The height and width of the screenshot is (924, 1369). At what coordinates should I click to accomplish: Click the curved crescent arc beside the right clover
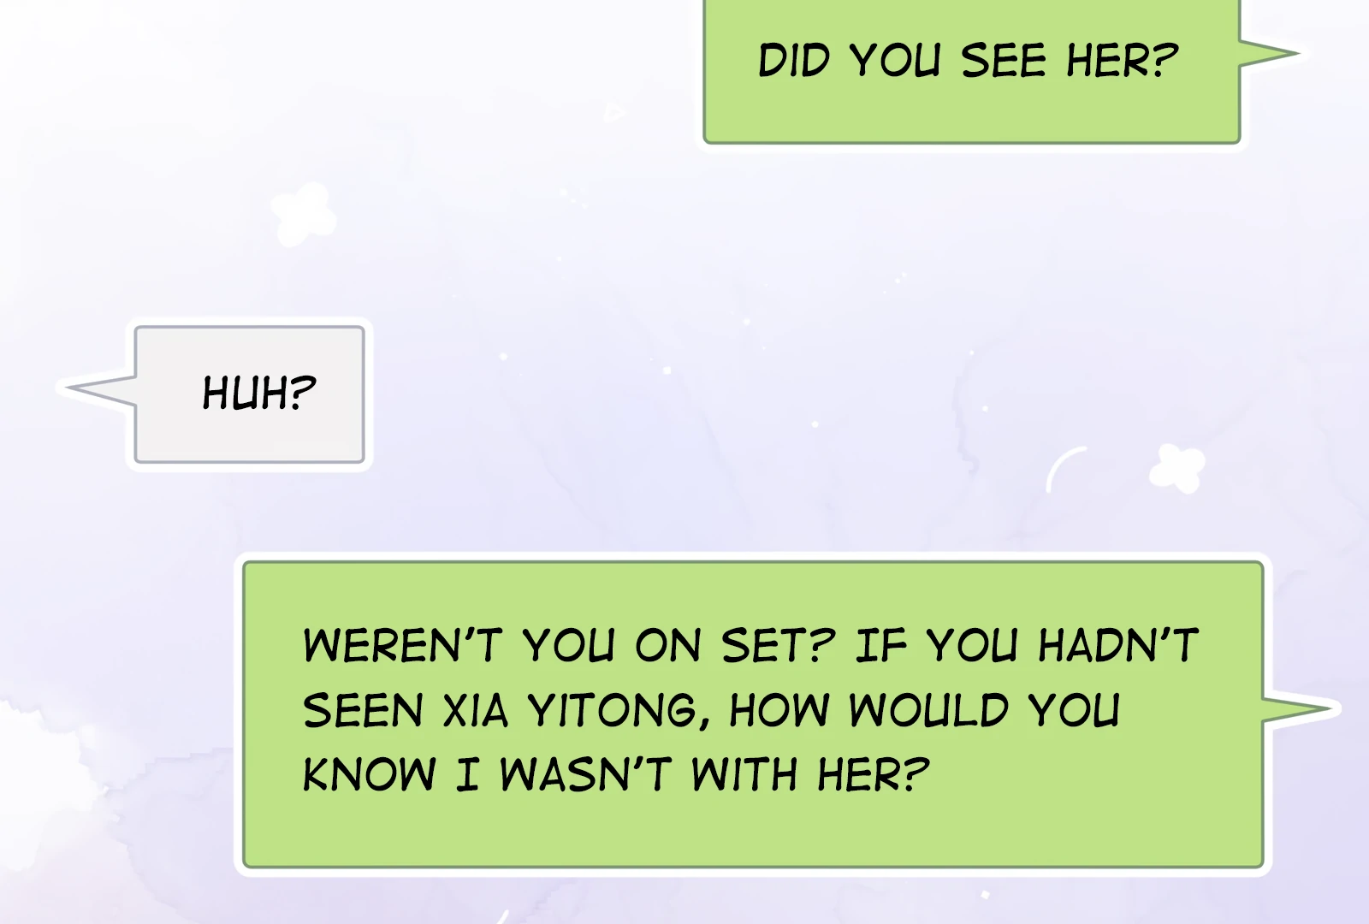point(1064,468)
